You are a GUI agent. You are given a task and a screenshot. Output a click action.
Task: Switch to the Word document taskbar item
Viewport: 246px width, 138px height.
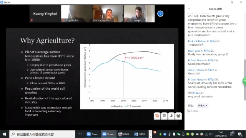click(140, 134)
